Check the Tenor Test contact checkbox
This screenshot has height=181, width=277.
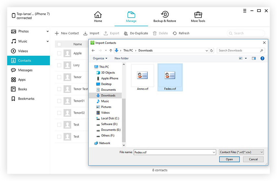(x=59, y=89)
